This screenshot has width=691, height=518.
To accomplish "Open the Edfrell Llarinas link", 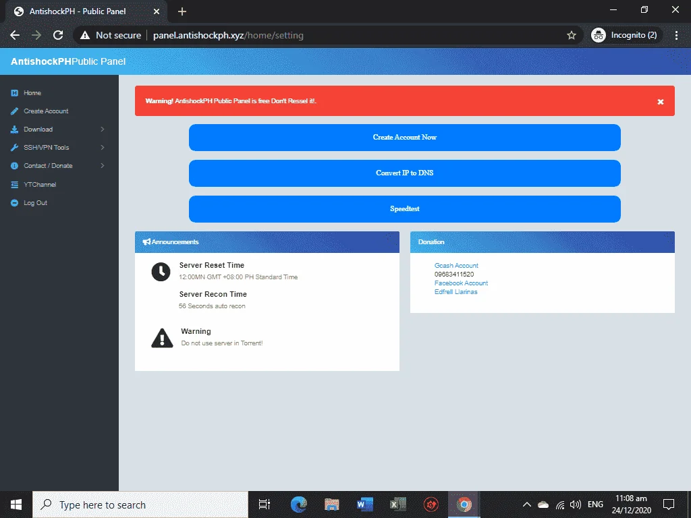I will tap(455, 292).
